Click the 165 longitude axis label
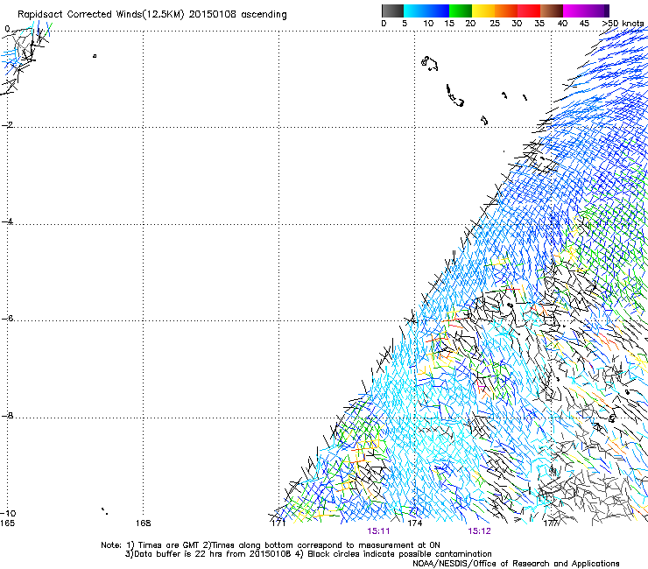The width and height of the screenshot is (648, 569). pos(7,523)
